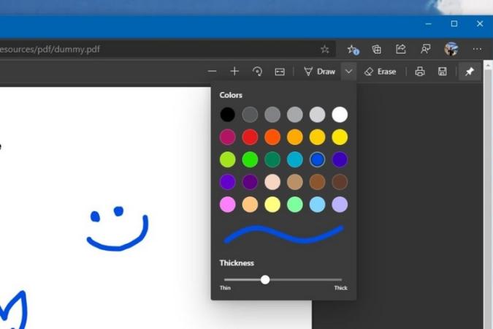Bookmark this page with the star icon
The width and height of the screenshot is (493, 329).
325,49
